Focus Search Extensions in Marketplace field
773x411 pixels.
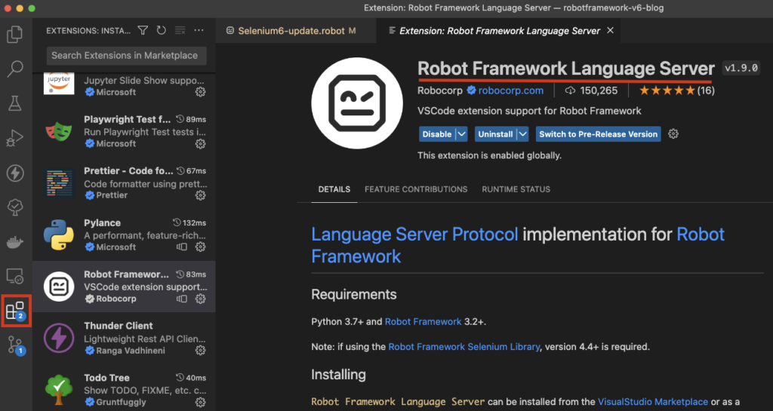coord(126,56)
